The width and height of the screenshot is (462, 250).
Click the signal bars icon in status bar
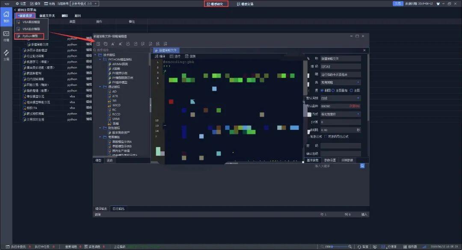pyautogui.click(x=425, y=247)
